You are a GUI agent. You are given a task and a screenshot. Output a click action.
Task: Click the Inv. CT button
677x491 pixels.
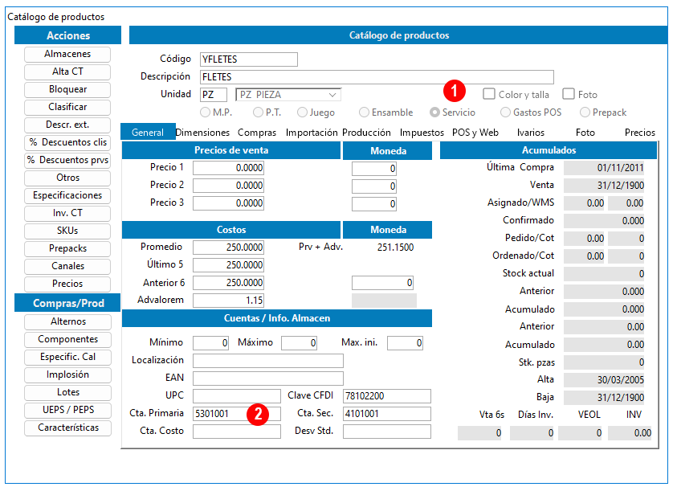[67, 213]
